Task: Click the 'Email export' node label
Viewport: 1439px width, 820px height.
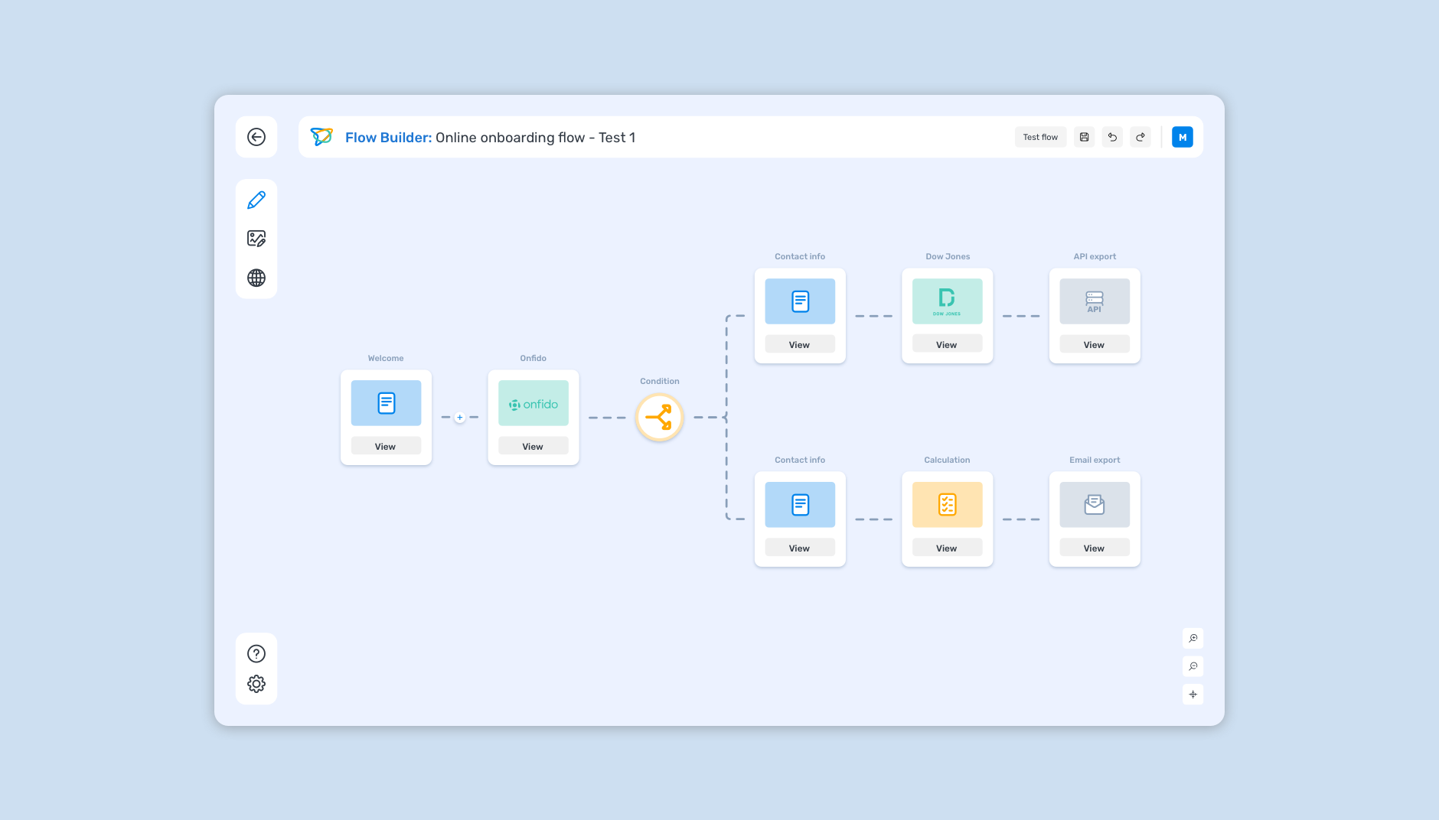Action: (x=1095, y=460)
